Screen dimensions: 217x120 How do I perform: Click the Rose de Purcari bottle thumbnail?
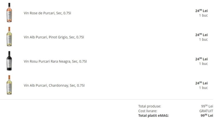9,12
